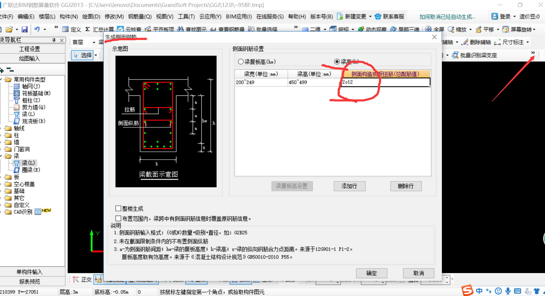The height and width of the screenshot is (296, 545).
Task: Click the 登录 user icon
Action: [494, 16]
